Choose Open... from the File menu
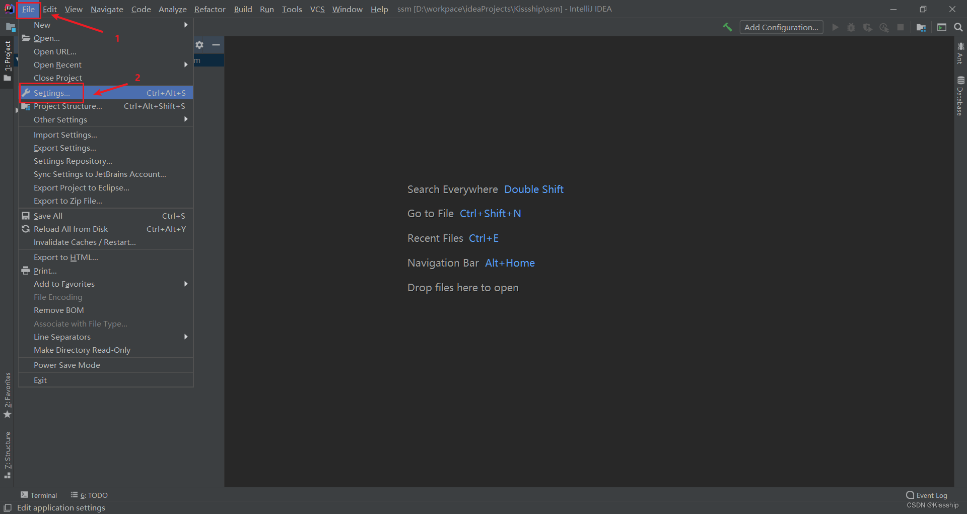967x514 pixels. point(106,38)
